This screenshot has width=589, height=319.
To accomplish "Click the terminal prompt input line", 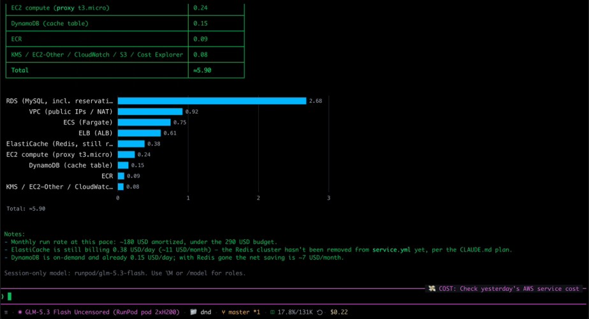I will (293, 297).
